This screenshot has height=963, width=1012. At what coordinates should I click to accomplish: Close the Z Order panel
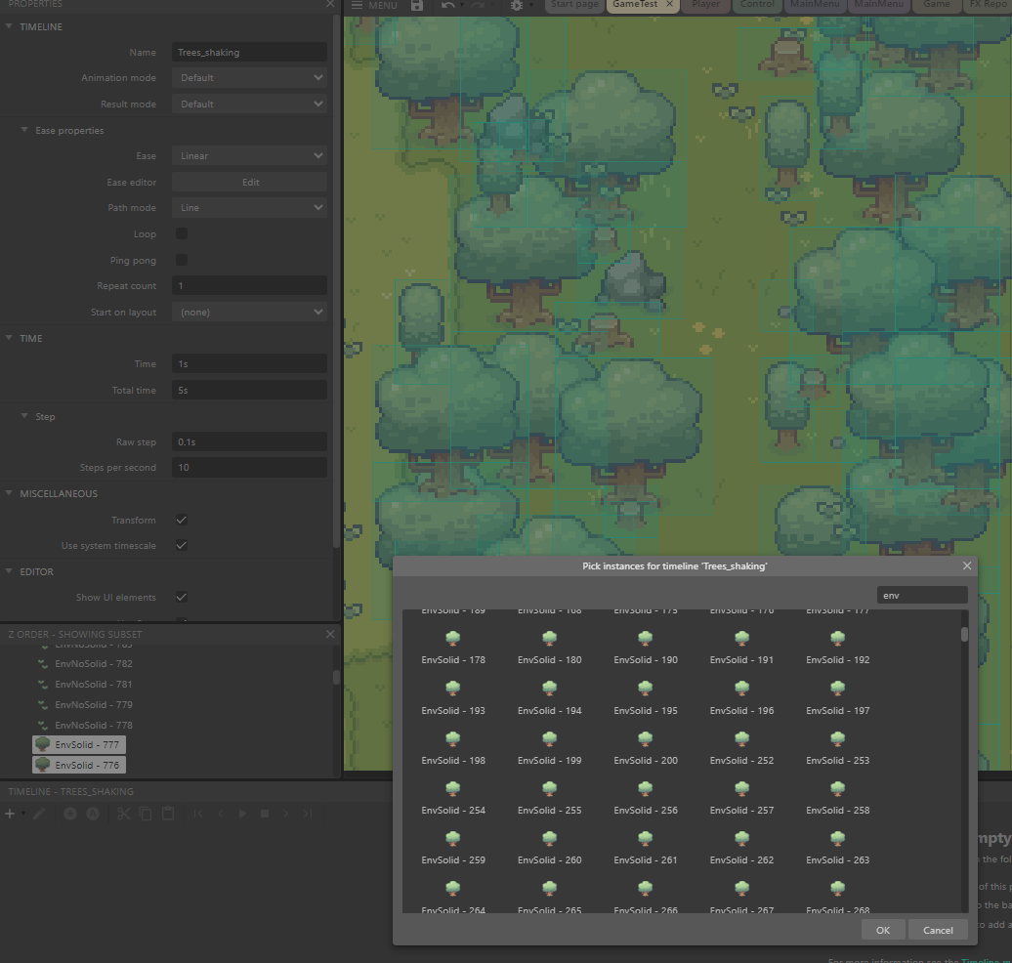click(x=330, y=634)
